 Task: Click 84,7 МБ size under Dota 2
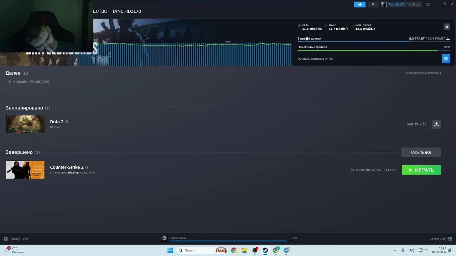(x=55, y=127)
